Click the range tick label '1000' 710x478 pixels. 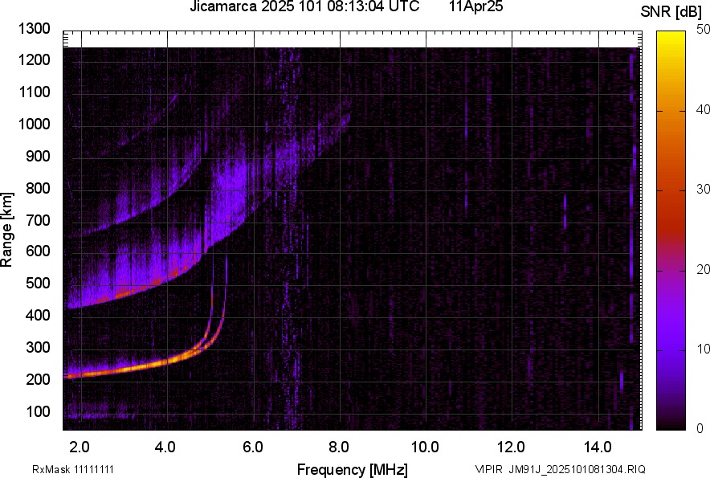(34, 124)
